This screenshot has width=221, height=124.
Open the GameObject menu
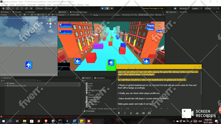click(21, 5)
